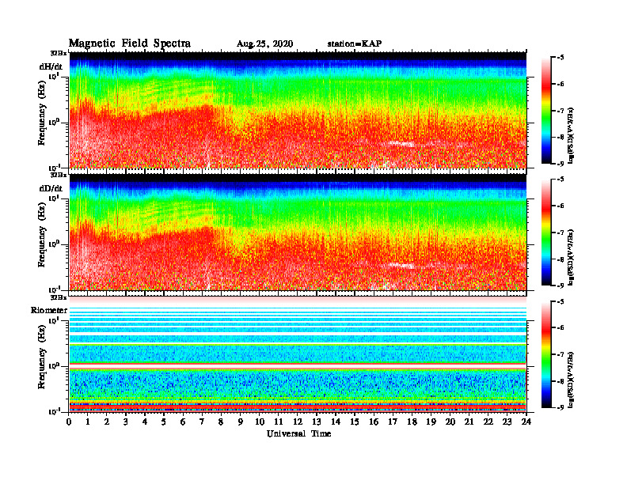Click the 10^0 frequency tick of dD/dt panel

coord(54,244)
